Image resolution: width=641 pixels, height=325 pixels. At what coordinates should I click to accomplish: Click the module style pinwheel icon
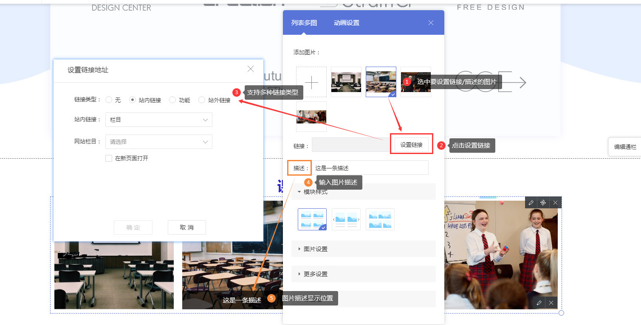pyautogui.click(x=543, y=203)
